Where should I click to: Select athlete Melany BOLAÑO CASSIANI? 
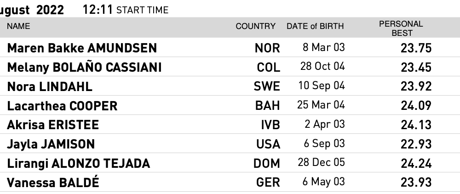click(x=84, y=67)
